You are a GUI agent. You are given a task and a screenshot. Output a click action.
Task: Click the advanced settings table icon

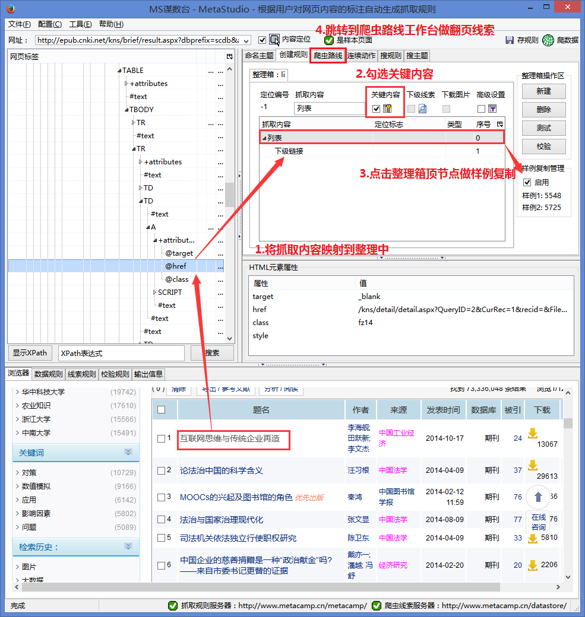pyautogui.click(x=492, y=109)
